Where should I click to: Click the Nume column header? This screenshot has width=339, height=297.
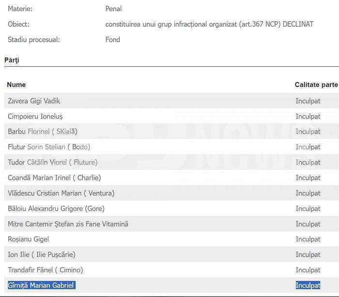tap(16, 85)
